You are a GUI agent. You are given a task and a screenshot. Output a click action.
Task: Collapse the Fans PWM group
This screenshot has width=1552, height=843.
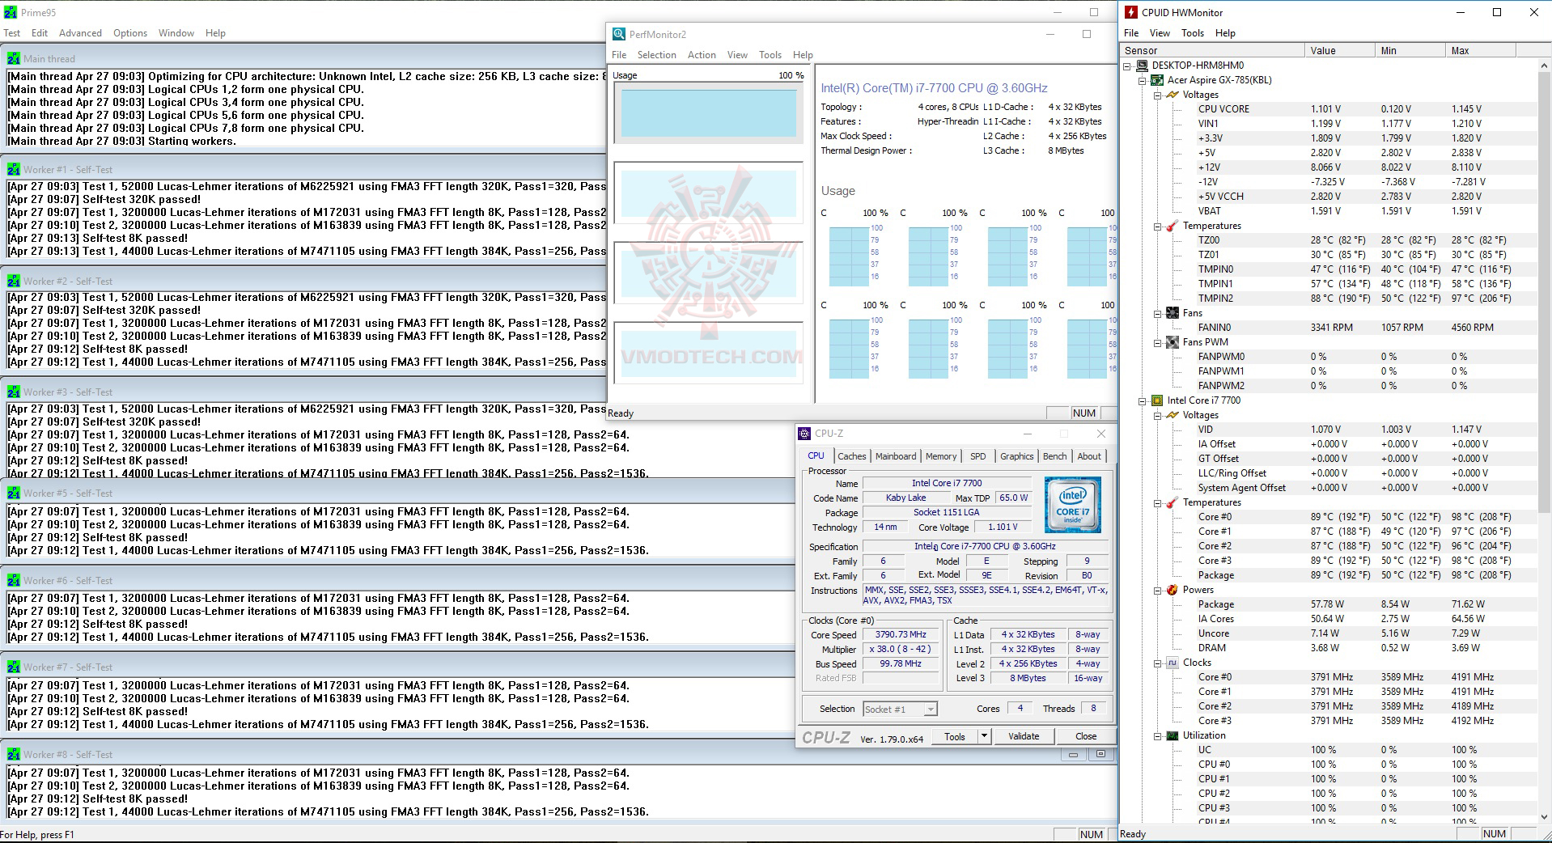point(1158,343)
